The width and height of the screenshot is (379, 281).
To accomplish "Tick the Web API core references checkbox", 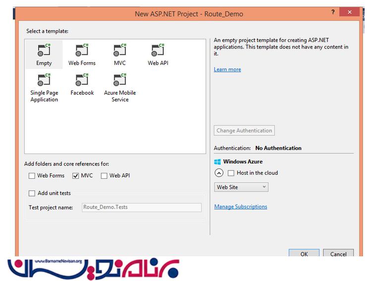I will point(104,176).
